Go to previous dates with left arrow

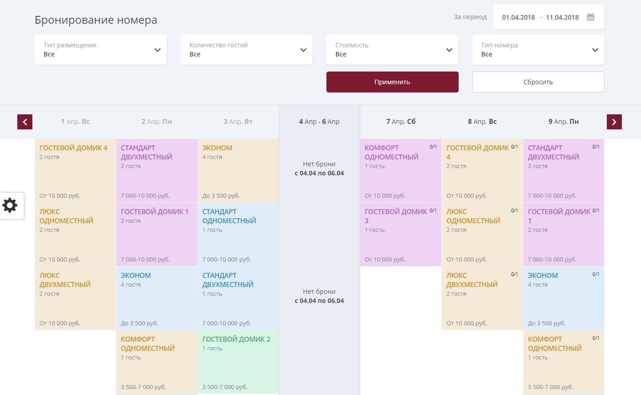coord(25,122)
